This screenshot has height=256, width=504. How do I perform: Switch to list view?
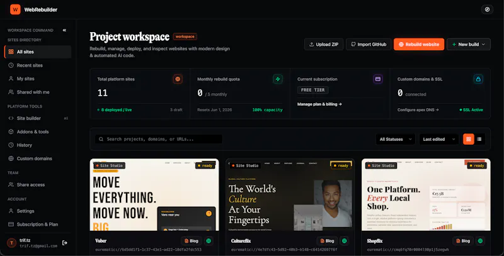tap(479, 139)
